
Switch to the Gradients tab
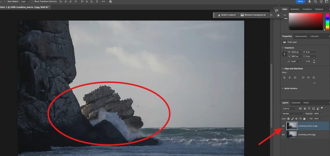[x=307, y=9]
